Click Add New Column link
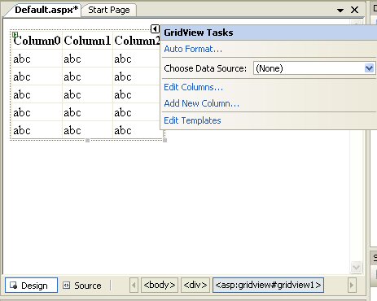This screenshot has width=377, height=301. [x=202, y=103]
